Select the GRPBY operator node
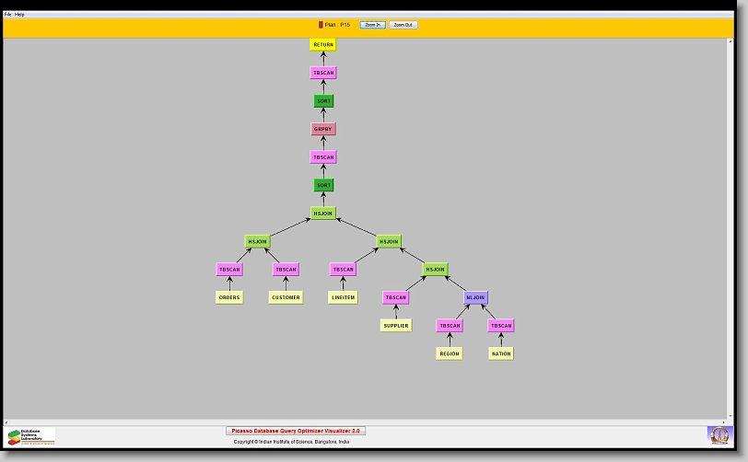This screenshot has height=462, width=748. pos(323,129)
